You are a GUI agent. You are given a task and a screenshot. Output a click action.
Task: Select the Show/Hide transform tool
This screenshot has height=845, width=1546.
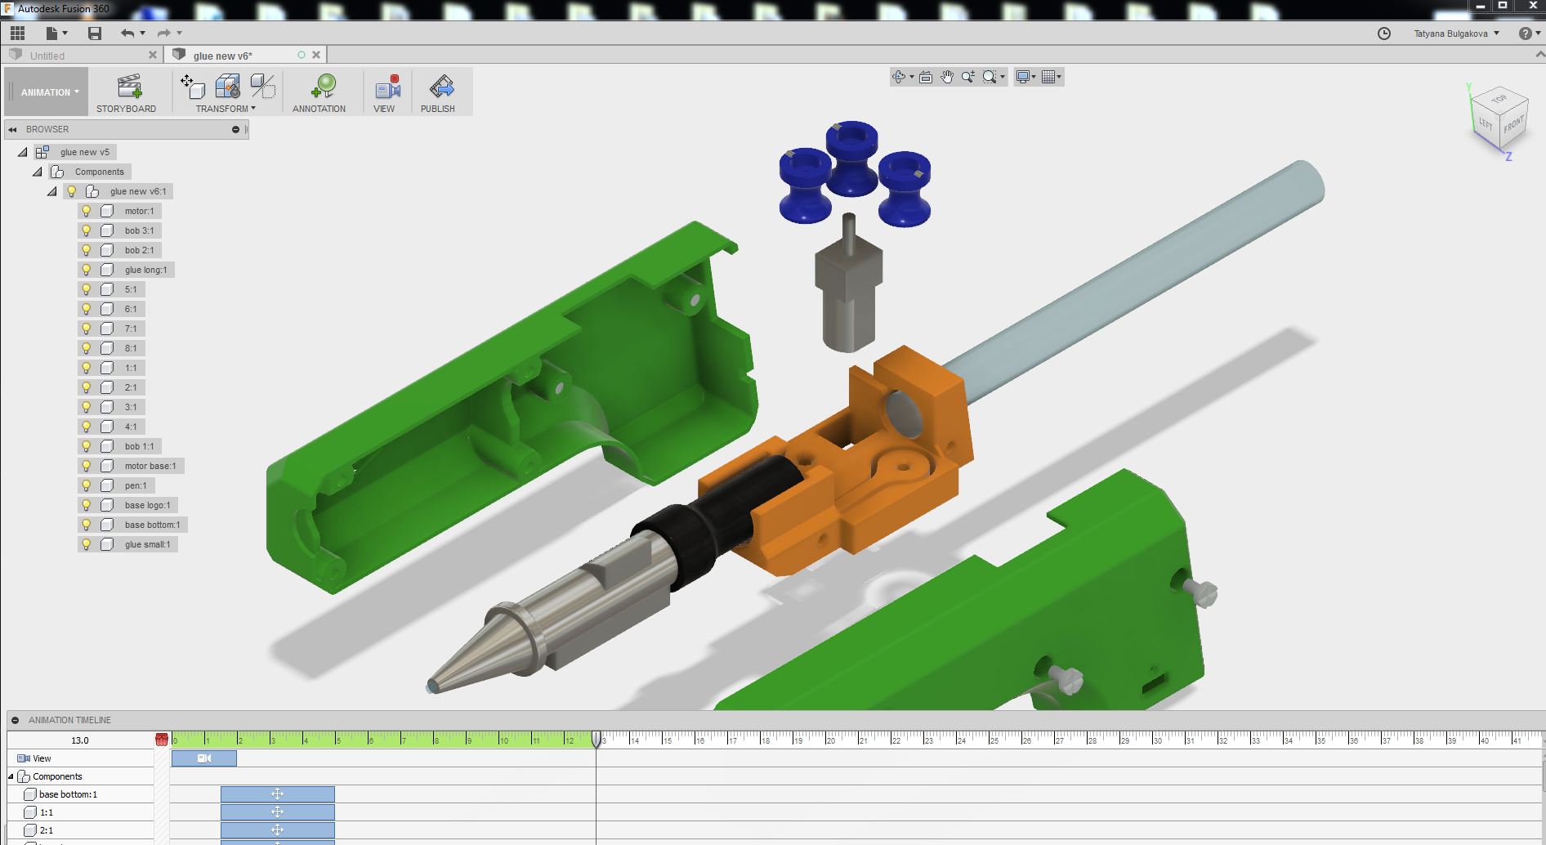(262, 86)
